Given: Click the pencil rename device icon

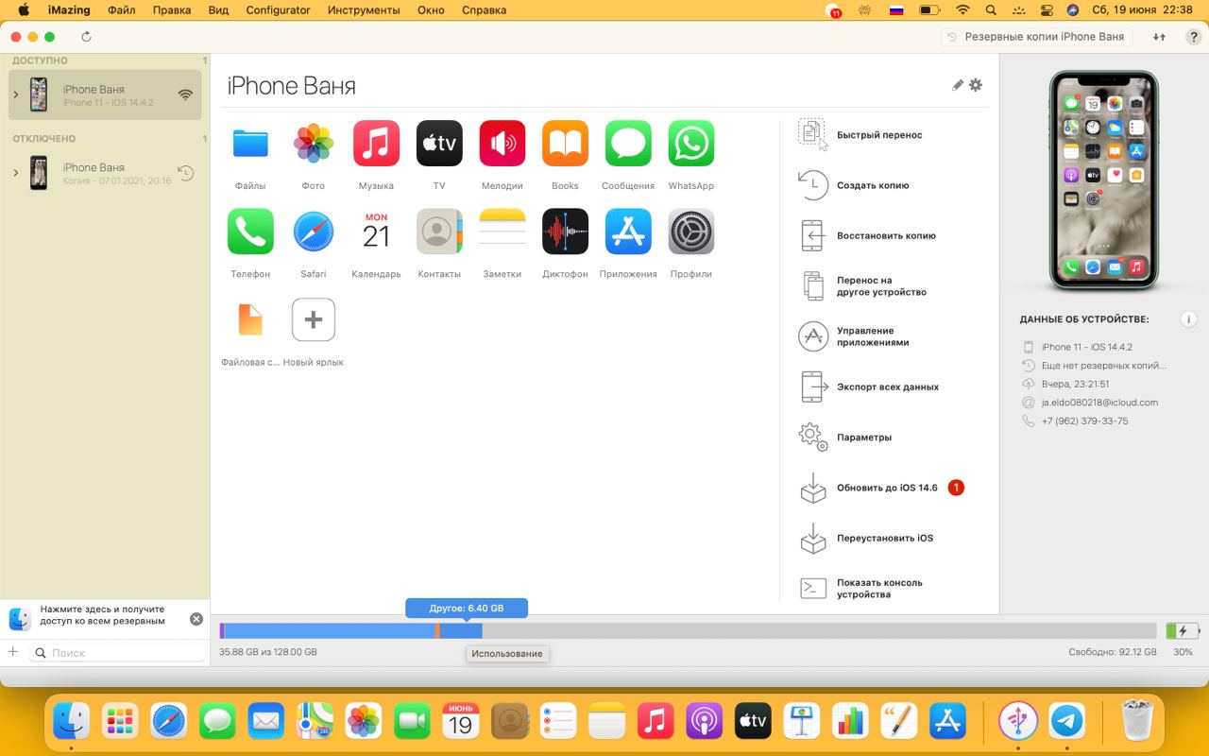Looking at the screenshot, I should pos(958,85).
